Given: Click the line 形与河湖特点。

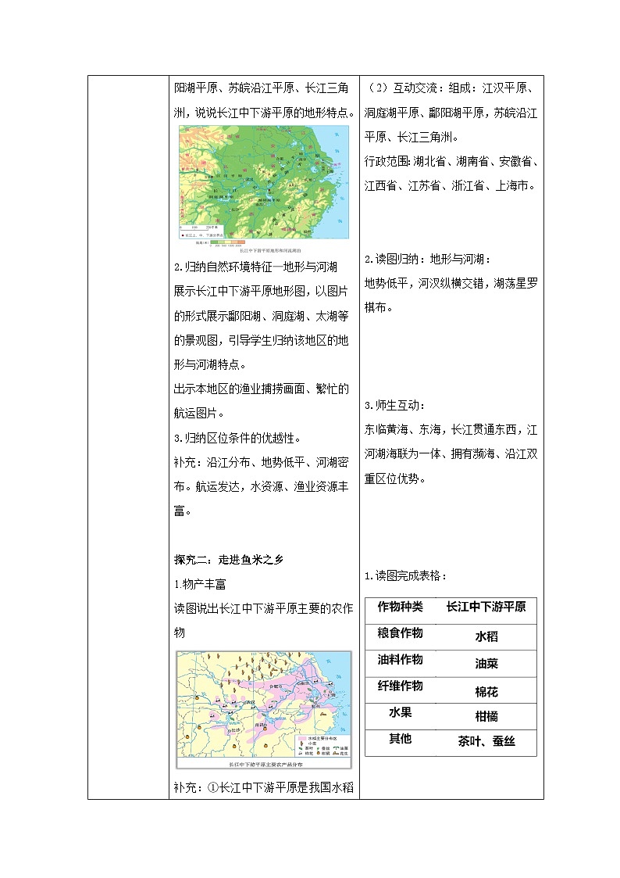Looking at the screenshot, I should 210,364.
